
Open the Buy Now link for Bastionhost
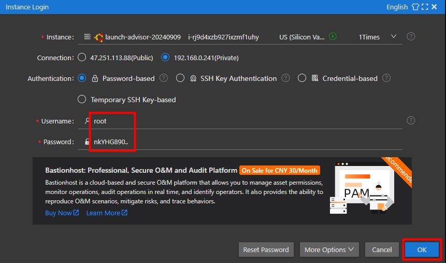pyautogui.click(x=62, y=213)
